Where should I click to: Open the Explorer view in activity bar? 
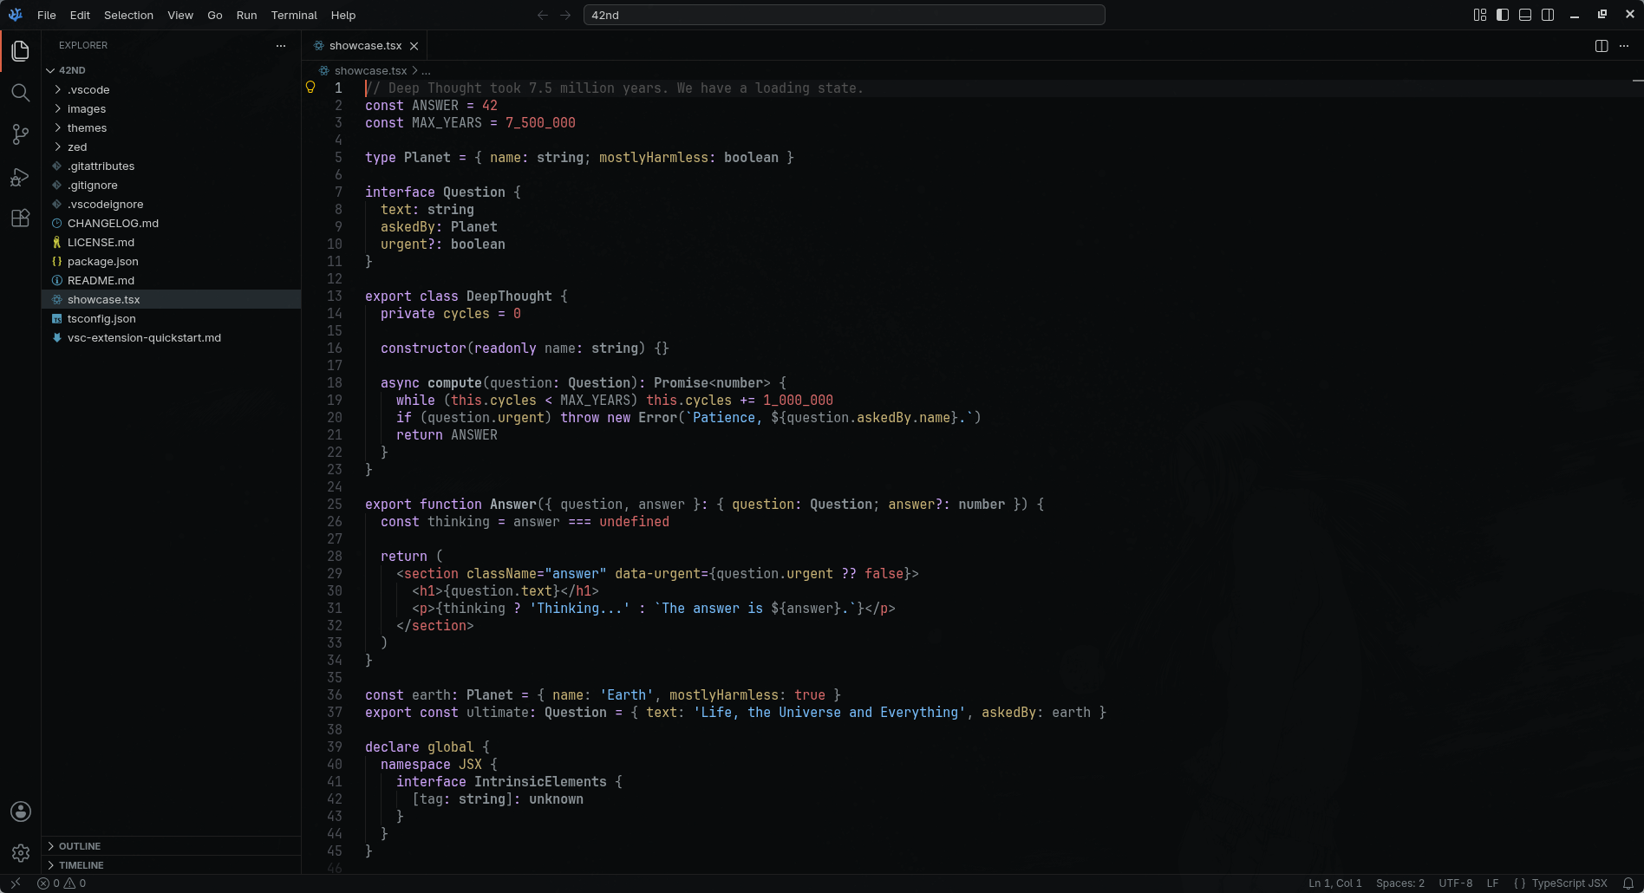(x=21, y=51)
